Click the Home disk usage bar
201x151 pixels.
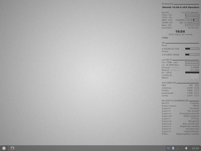(x=192, y=54)
